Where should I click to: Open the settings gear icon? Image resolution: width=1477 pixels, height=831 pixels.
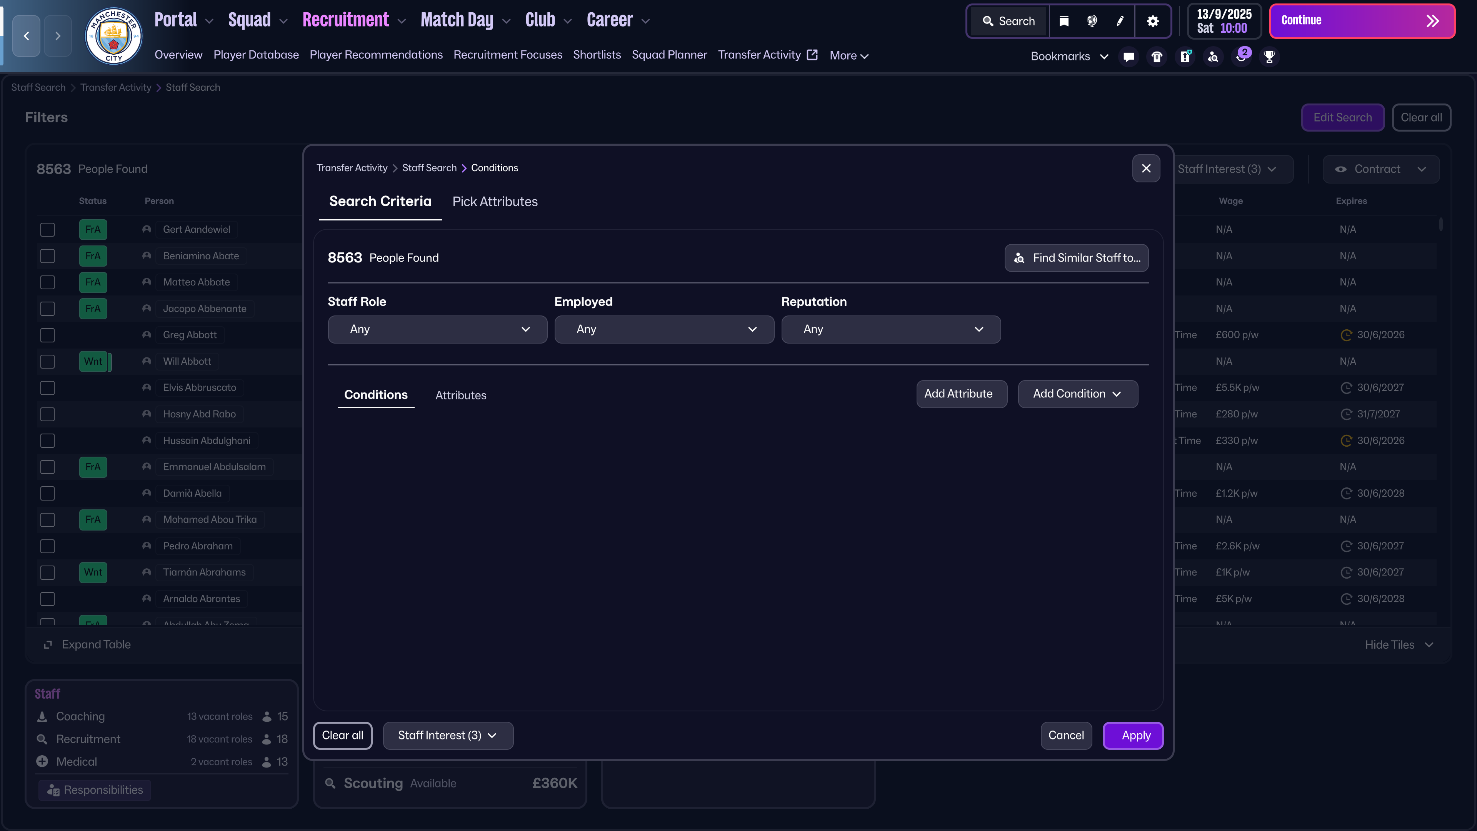tap(1152, 21)
